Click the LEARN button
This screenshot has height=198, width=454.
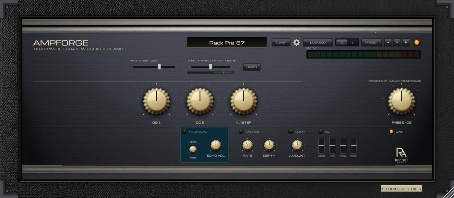point(252,67)
